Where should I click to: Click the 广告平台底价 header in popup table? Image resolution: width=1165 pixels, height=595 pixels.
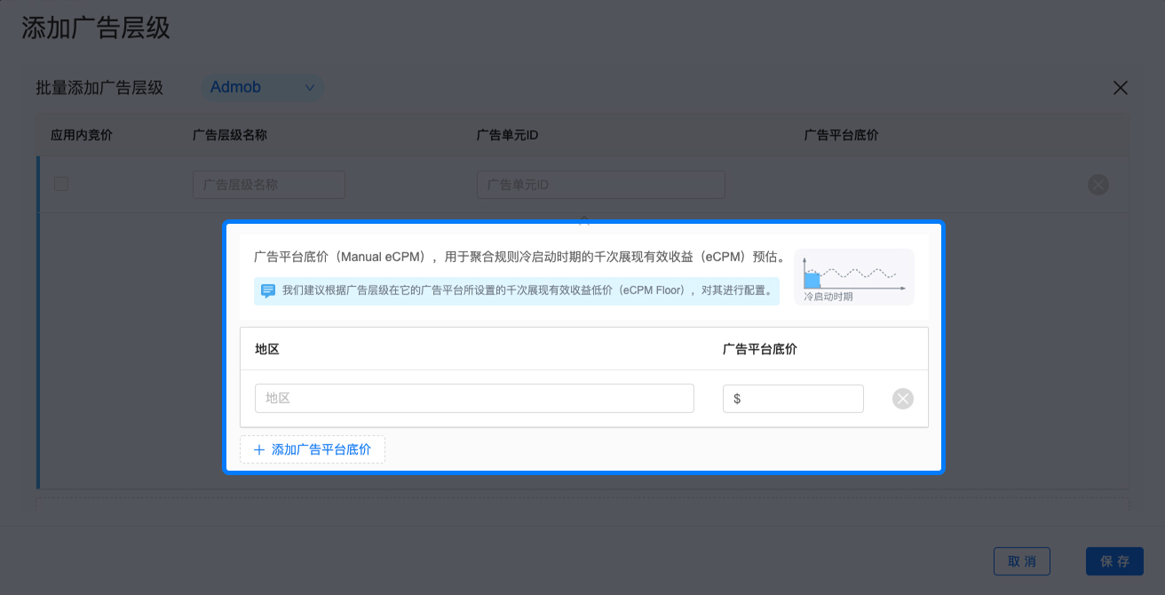pos(760,349)
